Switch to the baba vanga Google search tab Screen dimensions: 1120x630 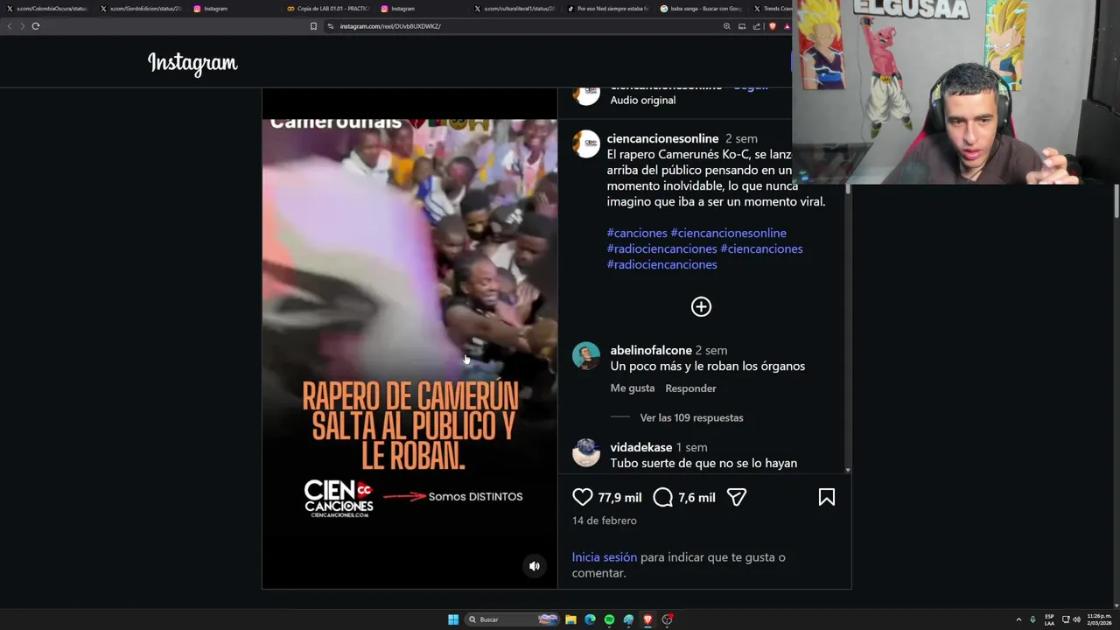point(701,9)
